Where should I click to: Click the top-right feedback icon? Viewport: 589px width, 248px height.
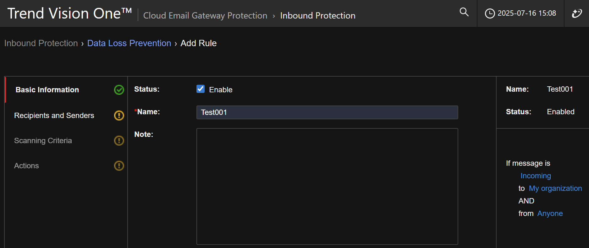click(577, 13)
